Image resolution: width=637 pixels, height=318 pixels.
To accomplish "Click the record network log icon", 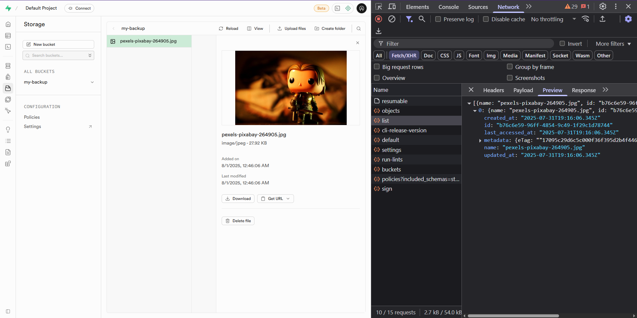I will (379, 19).
